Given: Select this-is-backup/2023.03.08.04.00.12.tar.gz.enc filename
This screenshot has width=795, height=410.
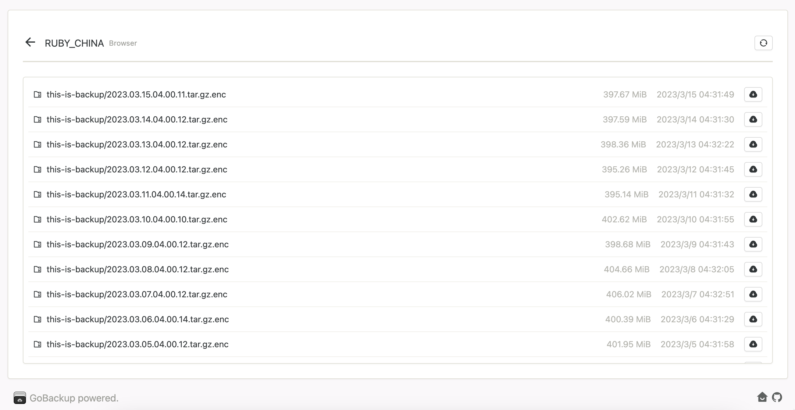Looking at the screenshot, I should pyautogui.click(x=138, y=269).
